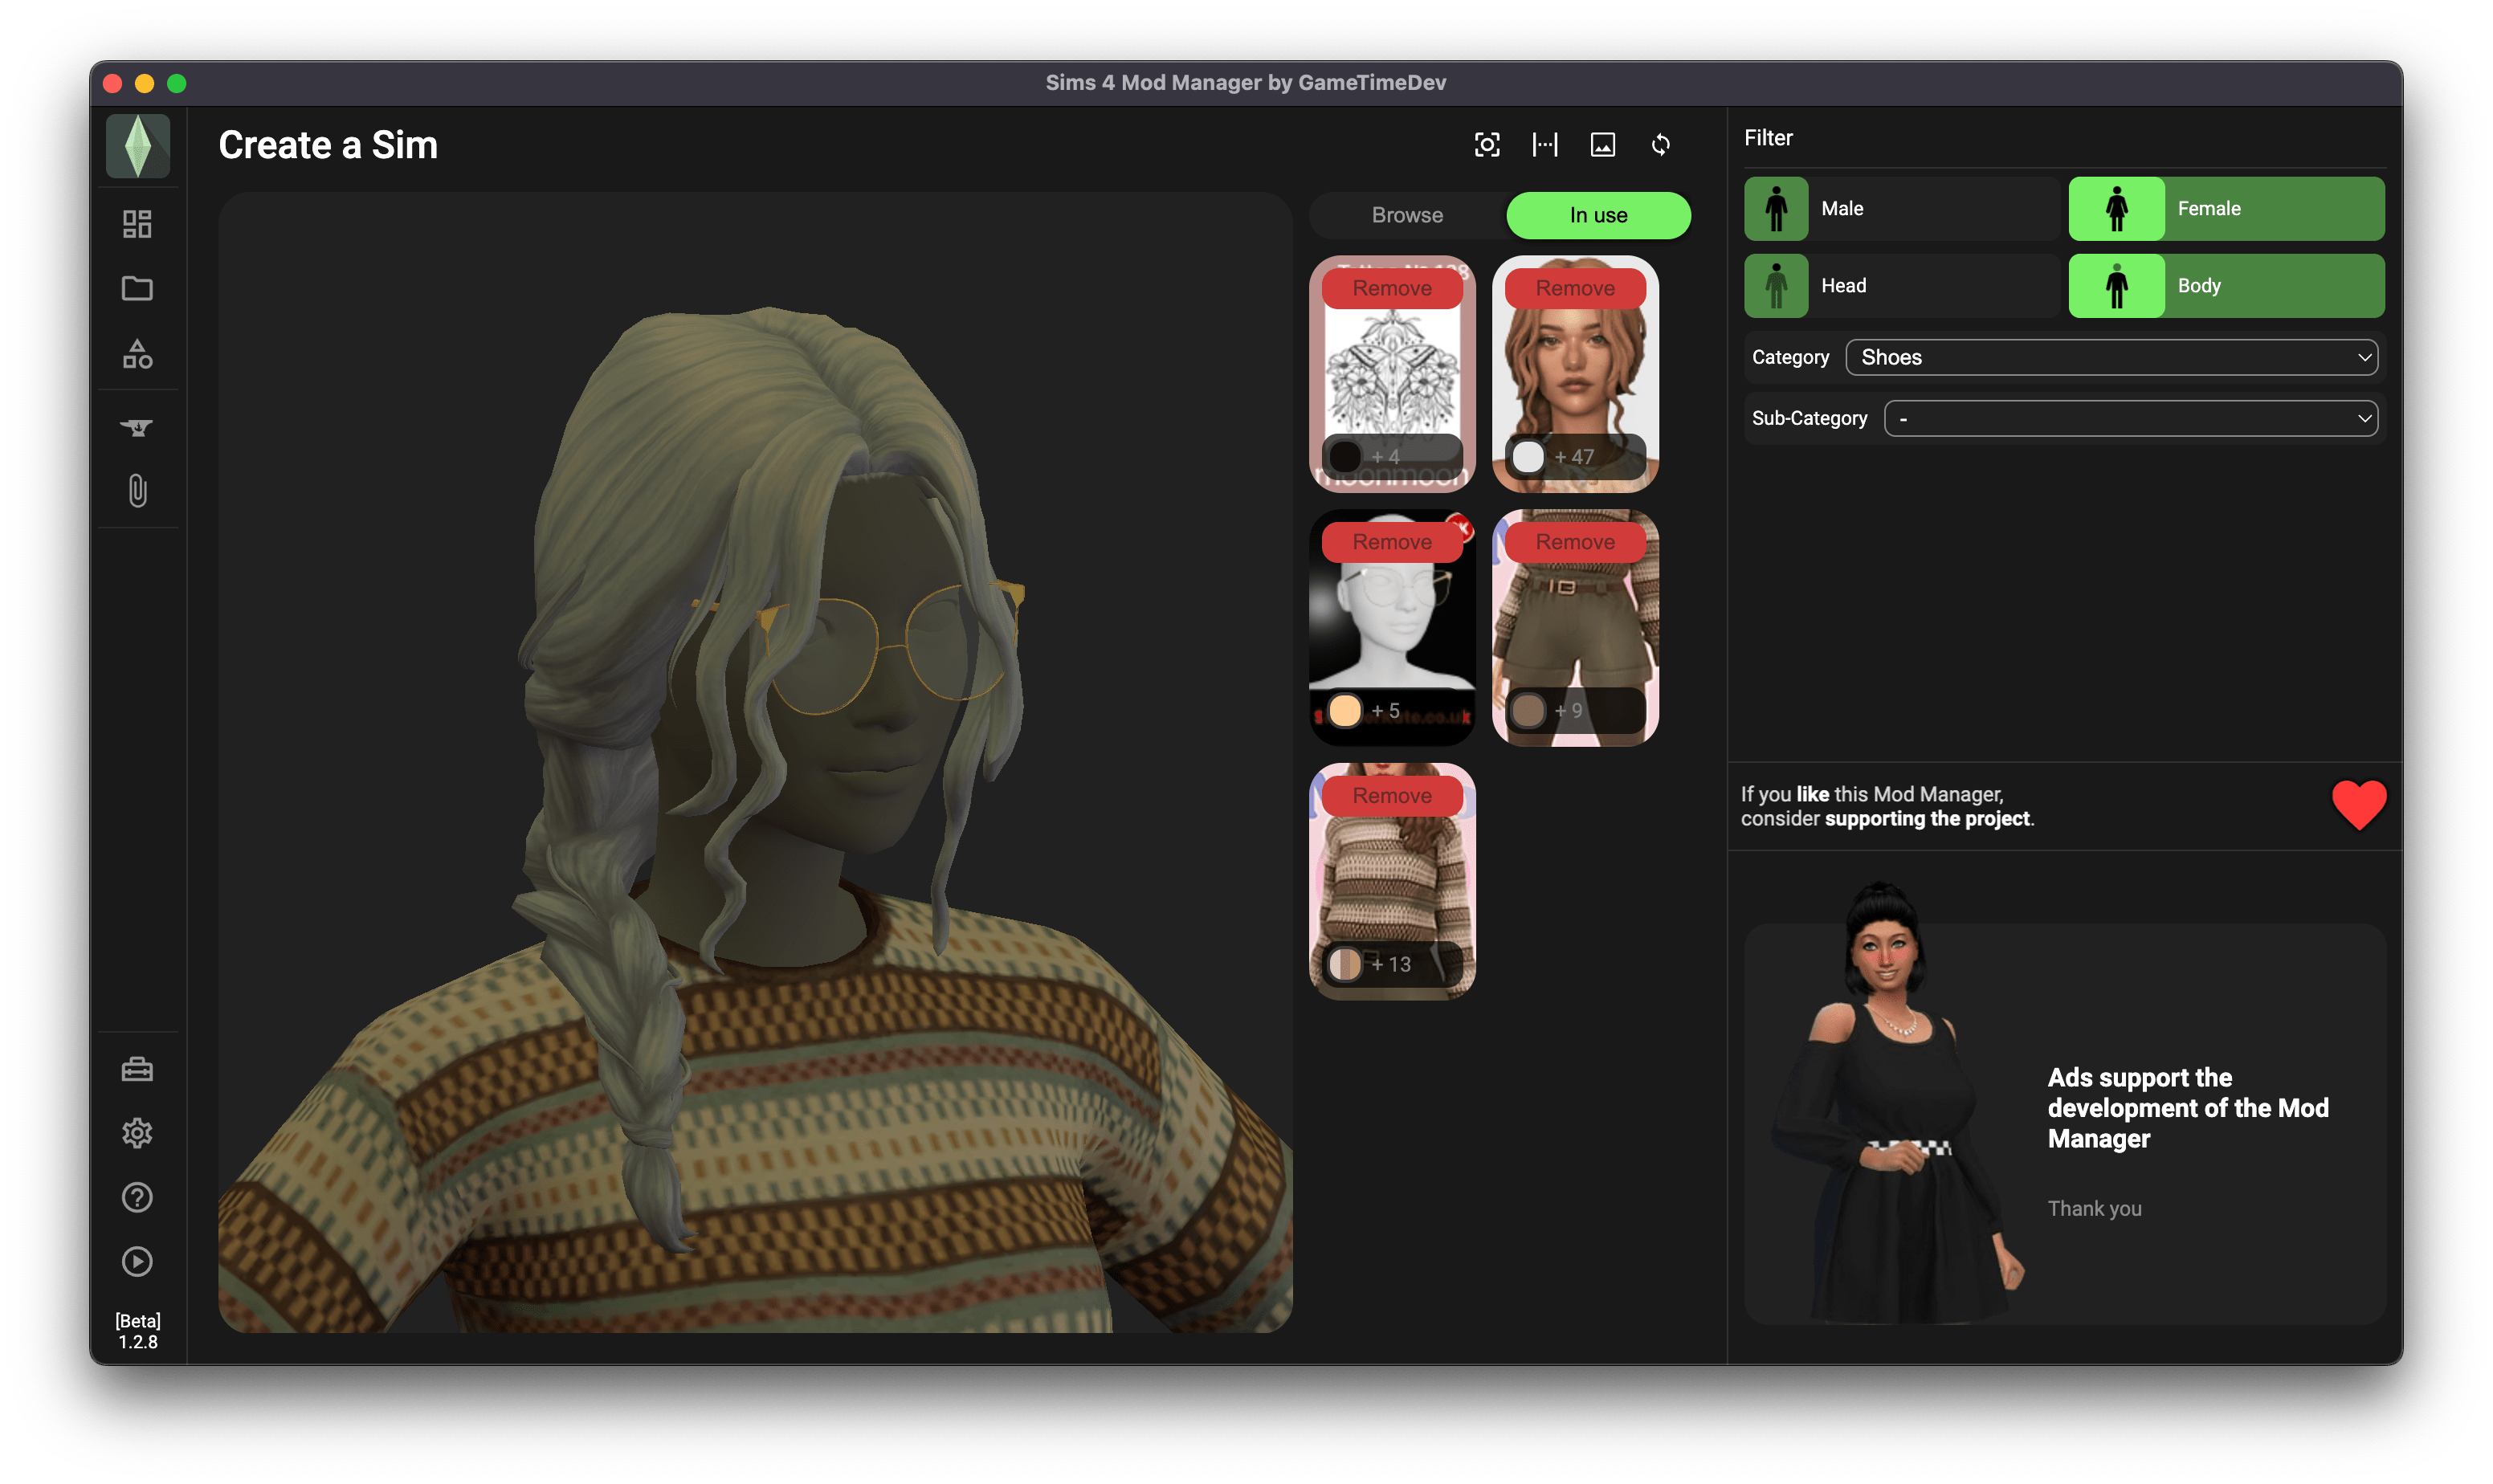The image size is (2493, 1484).
Task: Click the peach swatch on glasses card
Action: click(x=1345, y=711)
